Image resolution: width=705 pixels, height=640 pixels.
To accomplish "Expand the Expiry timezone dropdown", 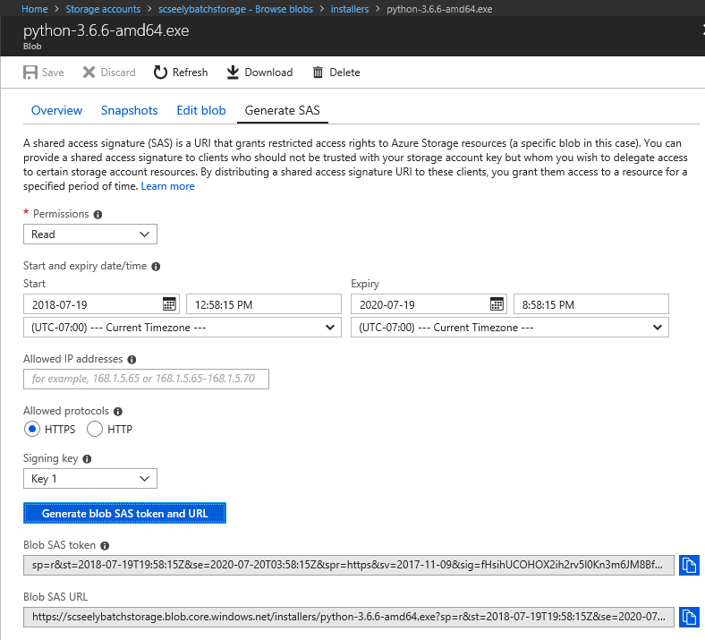I will click(x=509, y=328).
